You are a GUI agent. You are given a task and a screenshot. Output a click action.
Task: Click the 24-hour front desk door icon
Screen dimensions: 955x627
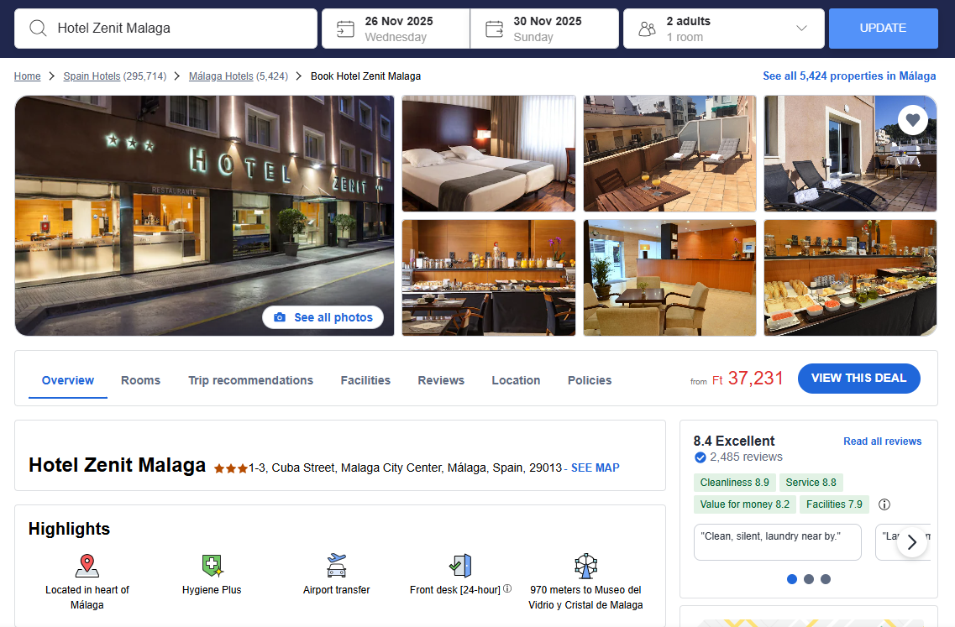(460, 566)
